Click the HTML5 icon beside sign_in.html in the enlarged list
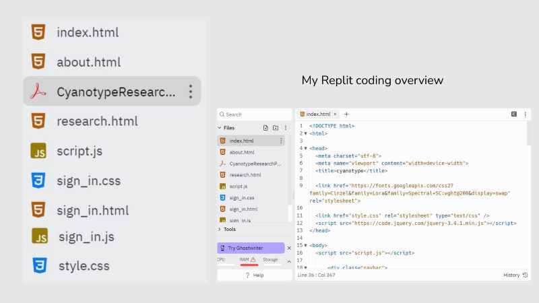Screen dimensions: 539x303 pos(38,210)
